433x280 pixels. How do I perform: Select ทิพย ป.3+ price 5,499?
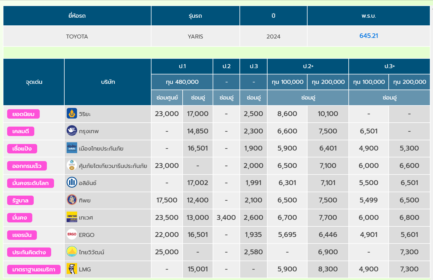tap(369, 200)
